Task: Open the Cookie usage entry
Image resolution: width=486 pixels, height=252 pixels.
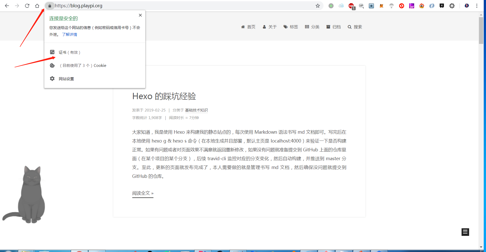Action: point(95,65)
